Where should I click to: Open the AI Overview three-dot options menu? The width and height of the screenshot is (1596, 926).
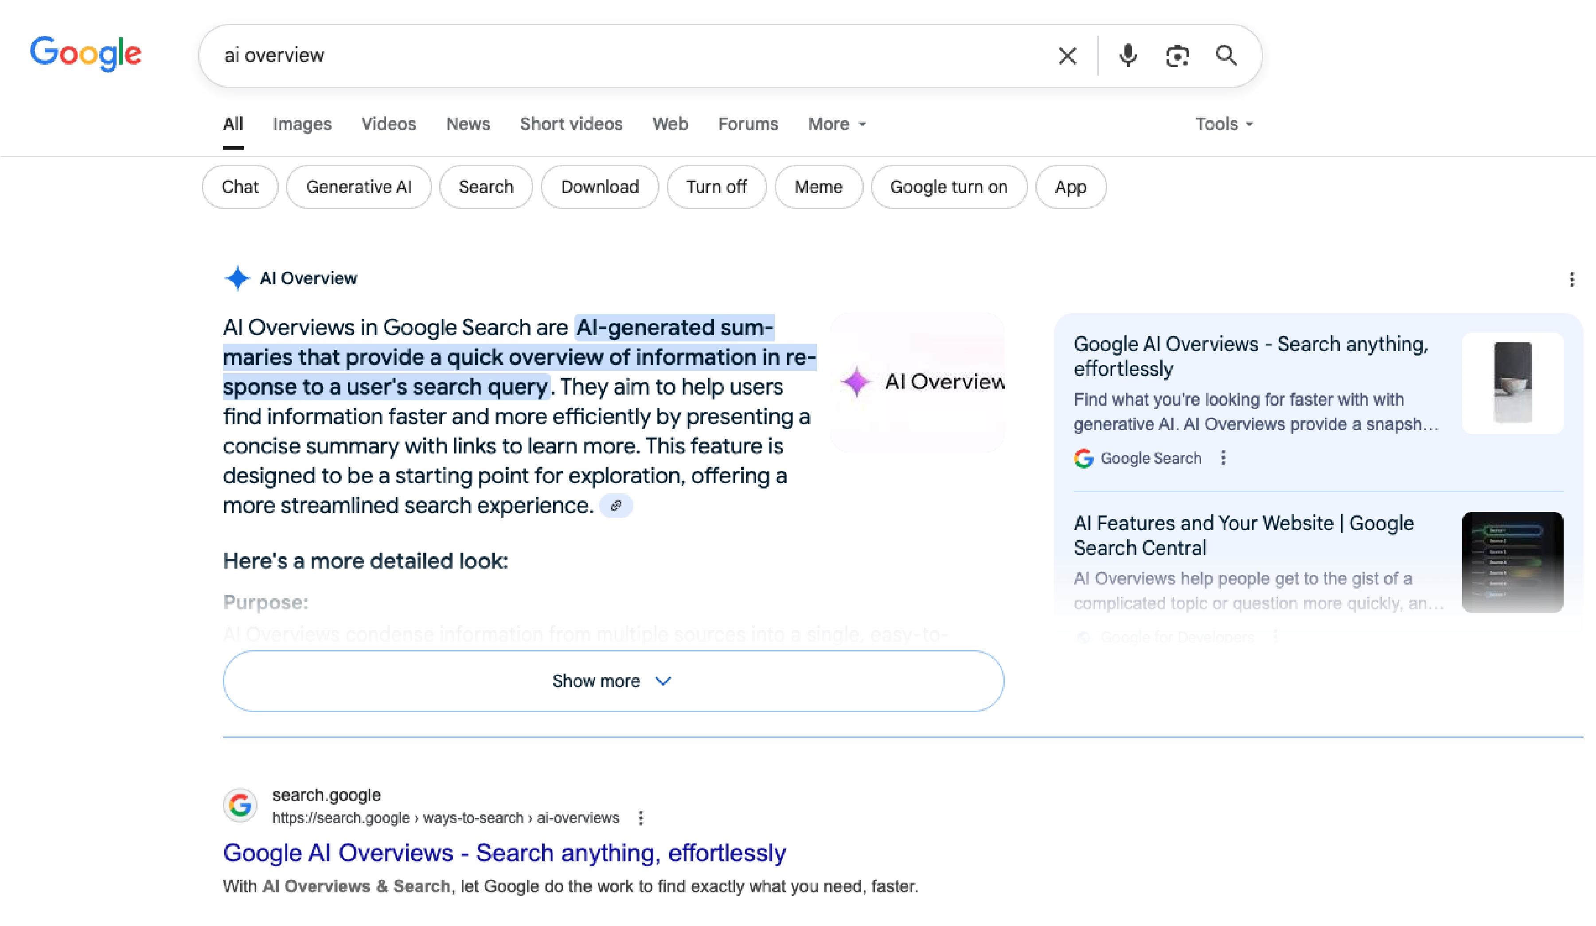(1572, 279)
